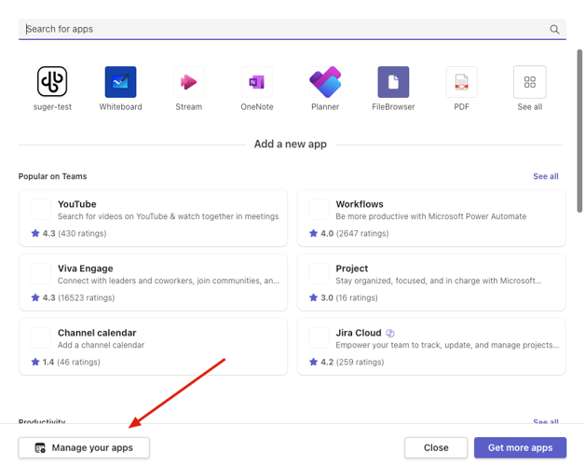Screen dimensions: 585x466
Task: Choose the OneNote app icon
Action: (x=257, y=82)
